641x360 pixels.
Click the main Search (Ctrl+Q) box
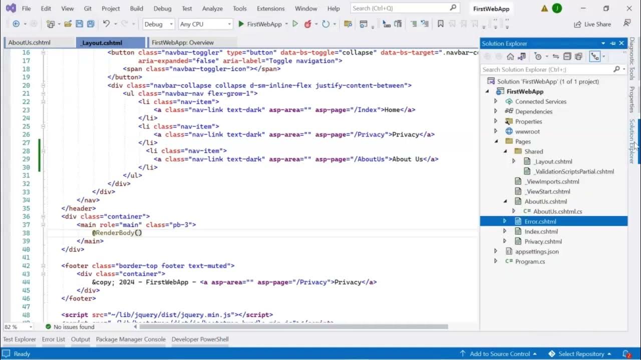[x=404, y=8]
